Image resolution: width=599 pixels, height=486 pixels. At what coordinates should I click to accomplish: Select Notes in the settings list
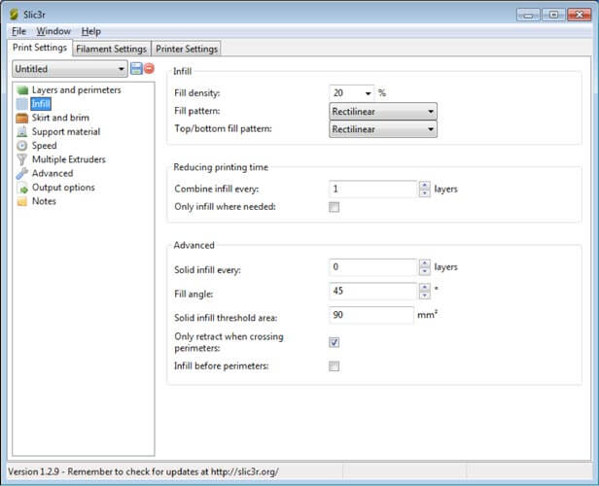click(x=44, y=201)
